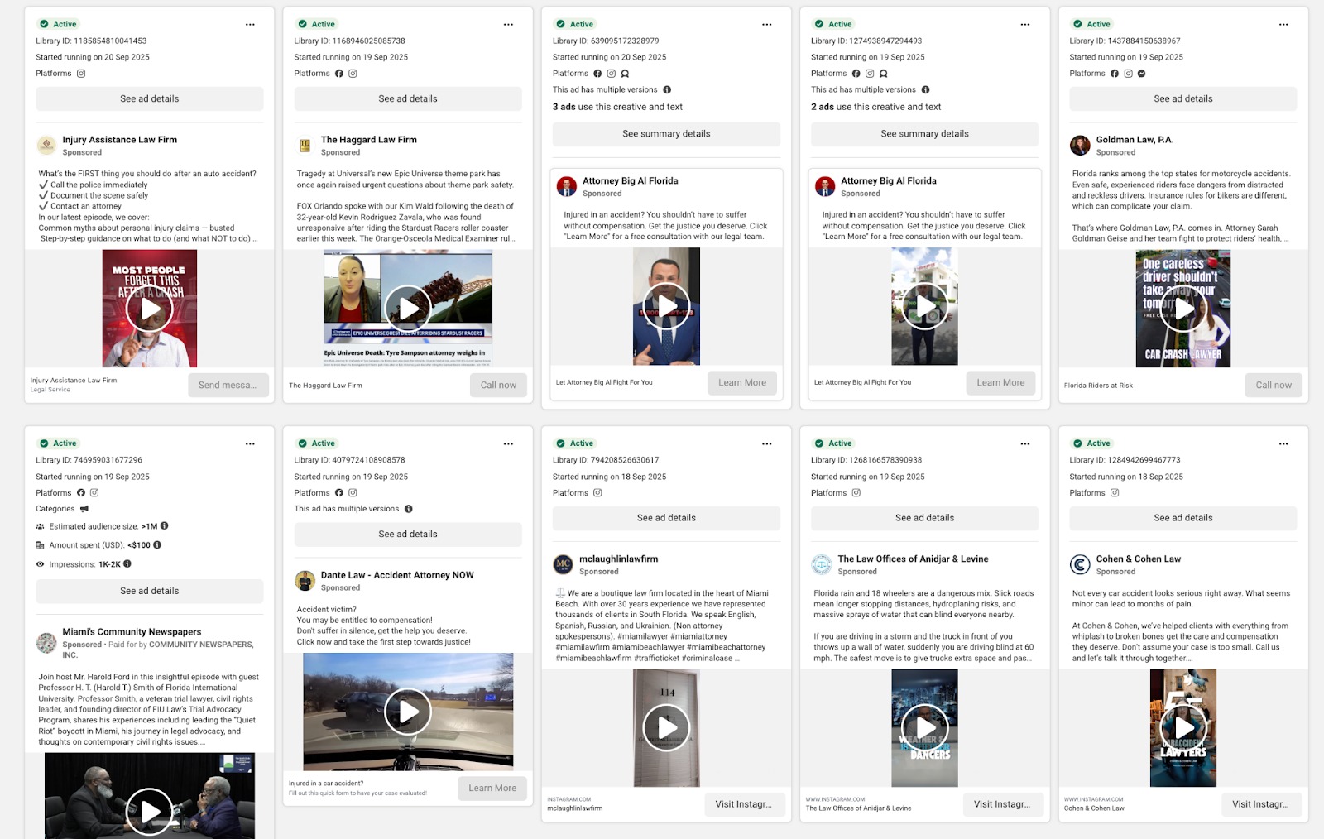Open the three-dot options menu on Cohen & Cohen Law ad
This screenshot has width=1324, height=839.
pos(1283,444)
